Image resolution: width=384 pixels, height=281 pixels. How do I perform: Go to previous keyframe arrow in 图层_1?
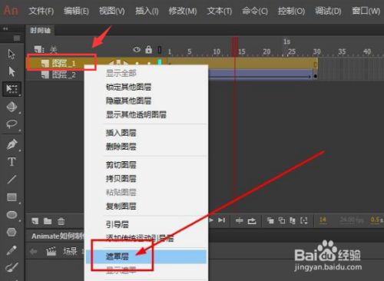111,63
